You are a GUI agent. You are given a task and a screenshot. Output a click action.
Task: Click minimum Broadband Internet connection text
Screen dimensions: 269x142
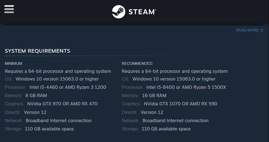point(58,120)
